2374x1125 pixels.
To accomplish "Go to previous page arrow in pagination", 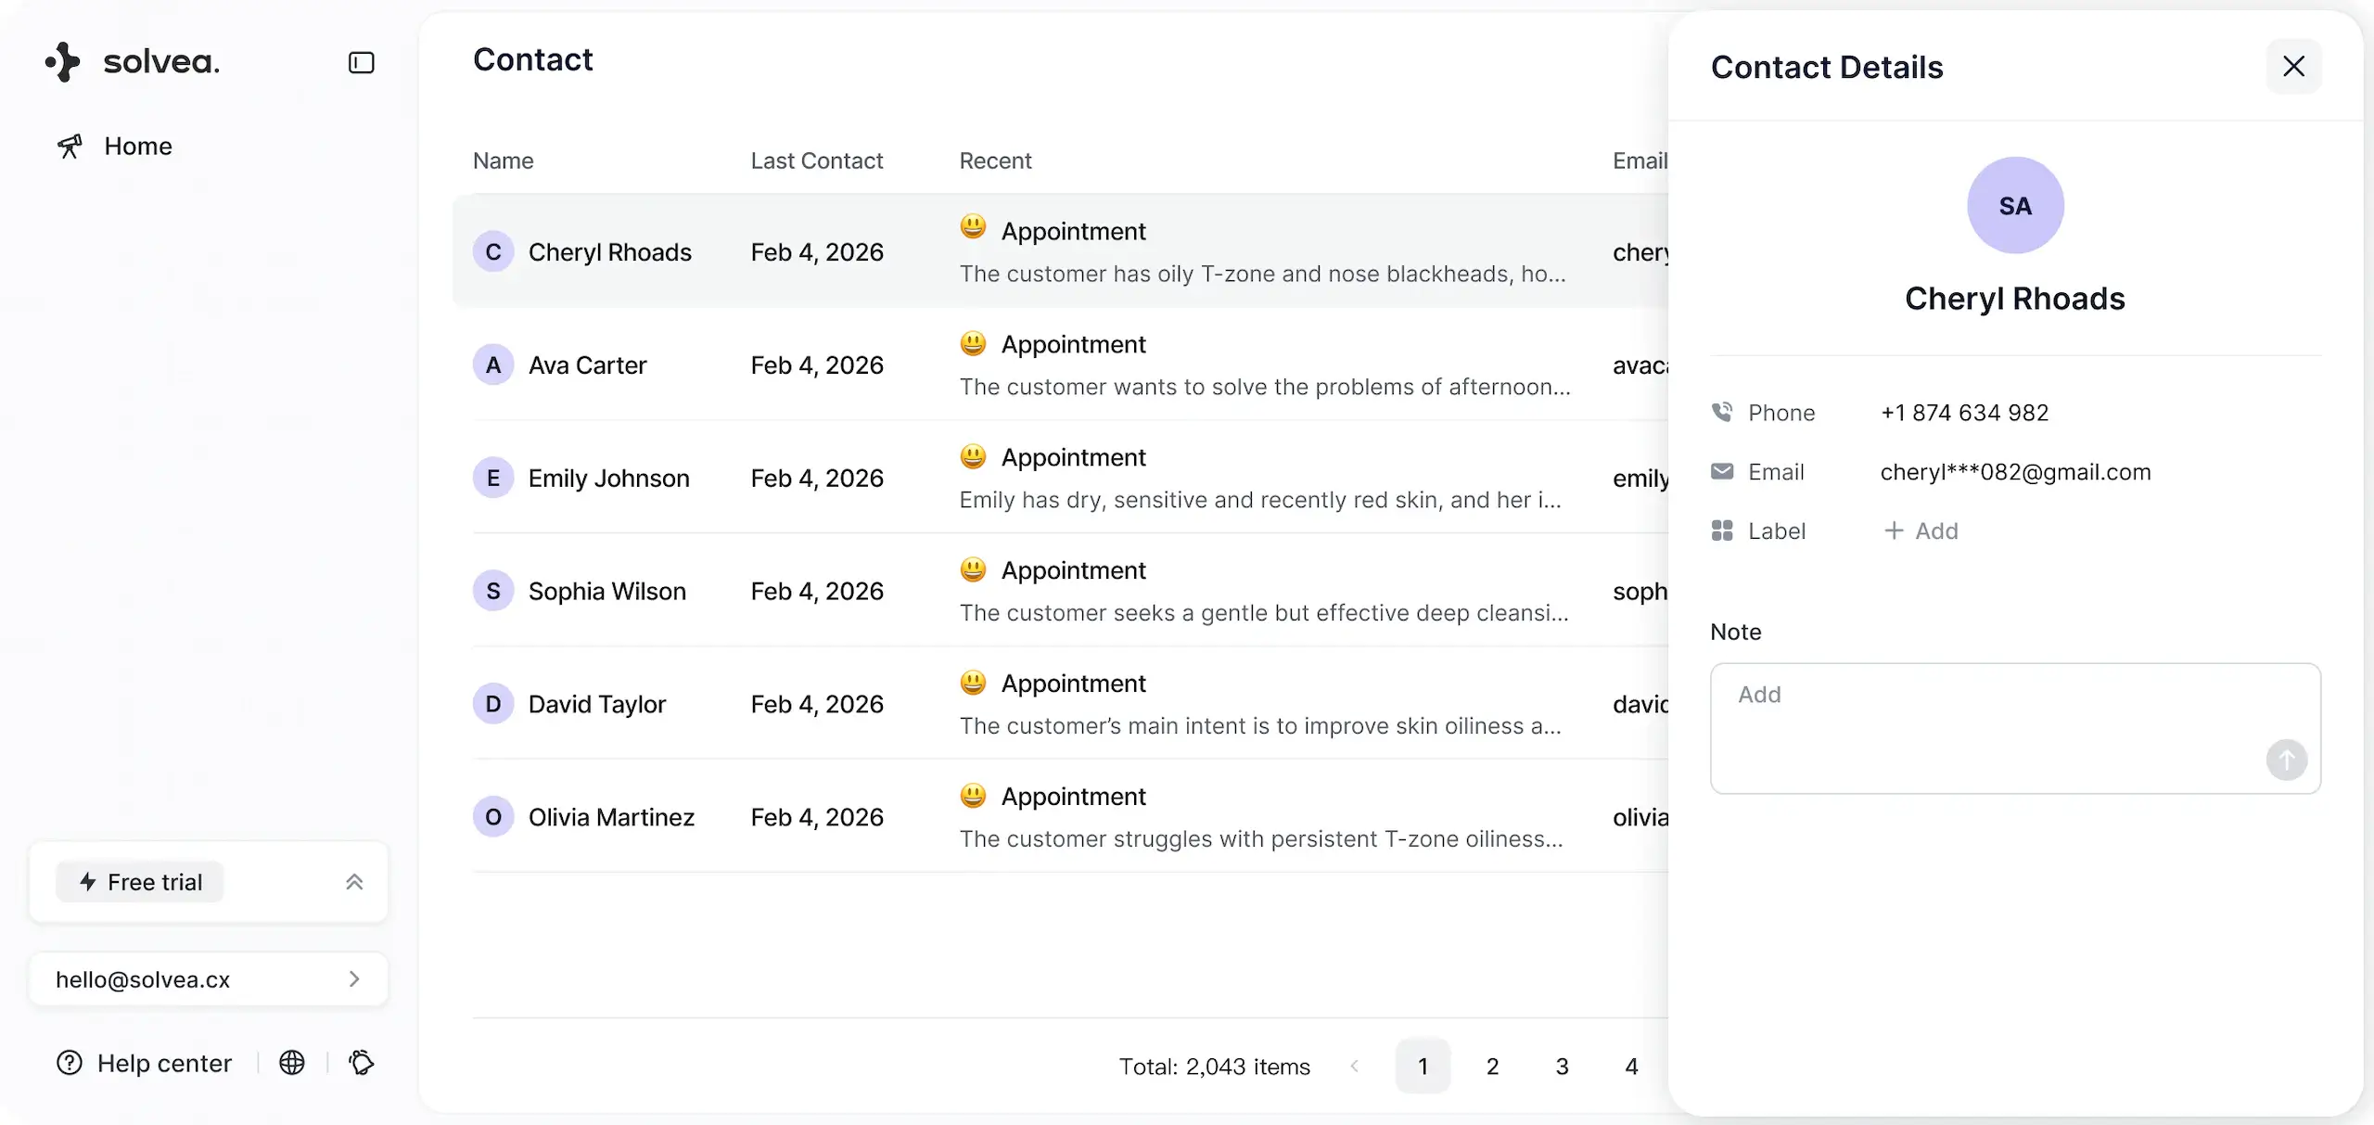I will (1354, 1067).
